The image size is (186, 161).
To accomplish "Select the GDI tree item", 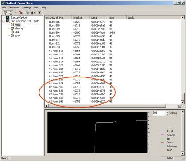I will pos(17,32).
